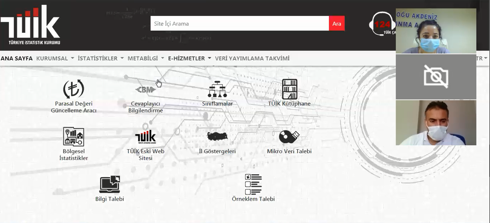Open the Örneklem Talebi checklist icon
This screenshot has height=223, width=490.
coord(253,184)
